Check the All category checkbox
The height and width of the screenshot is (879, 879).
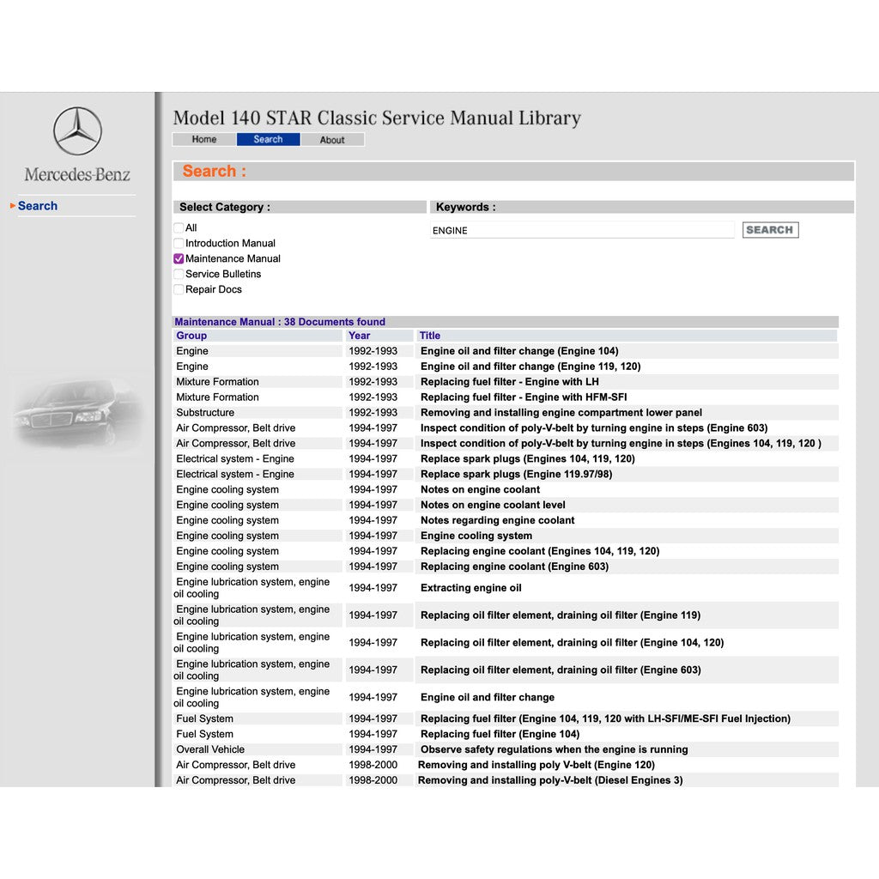179,227
